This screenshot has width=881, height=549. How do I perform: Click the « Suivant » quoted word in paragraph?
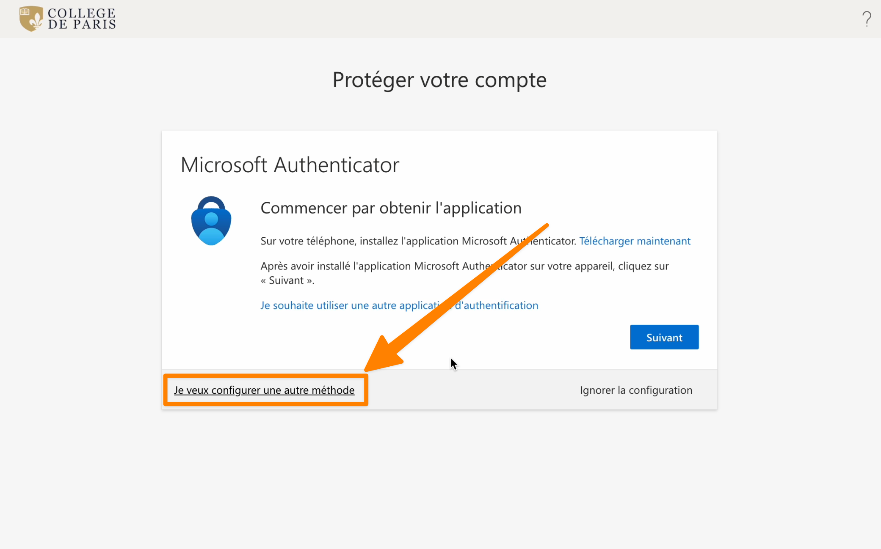pos(287,280)
